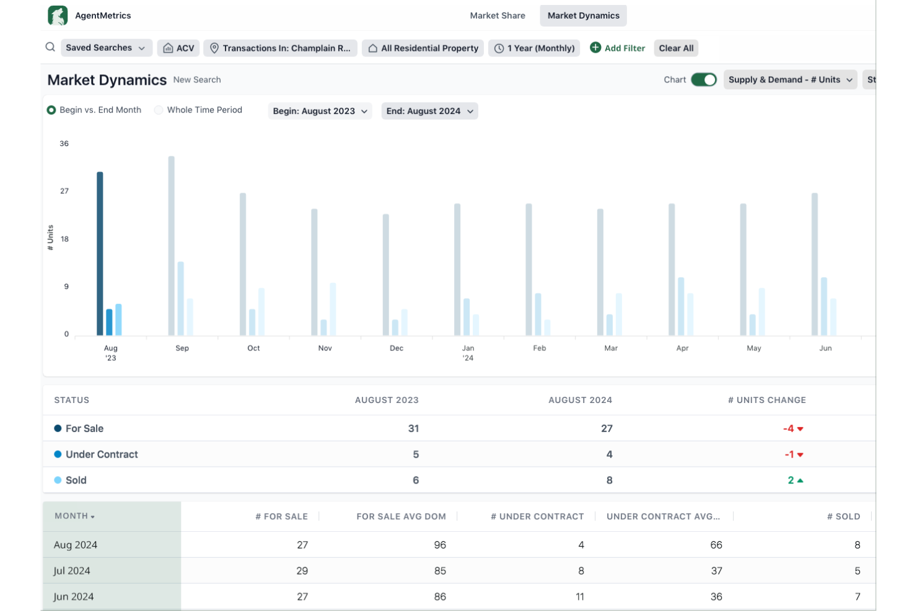
Task: Click the house icon for All Residential Property
Action: [x=373, y=48]
